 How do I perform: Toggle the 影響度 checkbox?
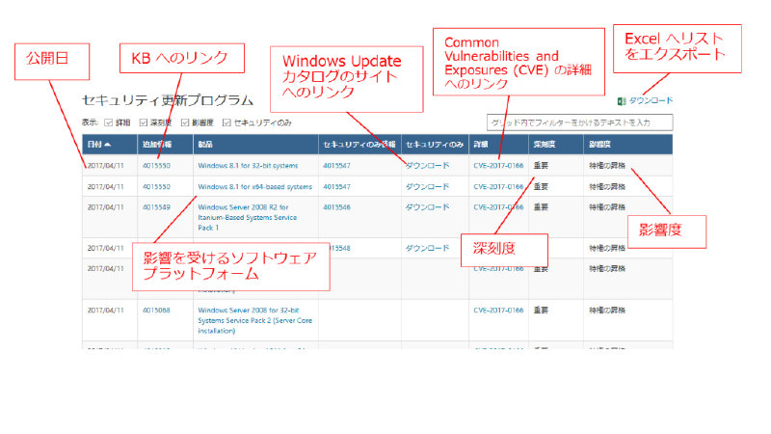(x=184, y=122)
